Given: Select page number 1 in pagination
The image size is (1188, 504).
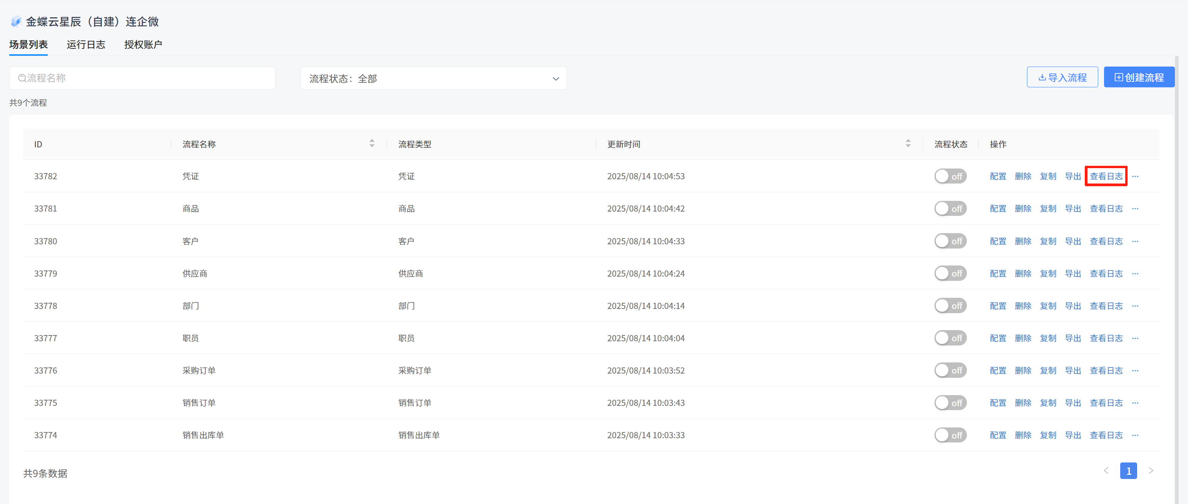Looking at the screenshot, I should coord(1128,471).
